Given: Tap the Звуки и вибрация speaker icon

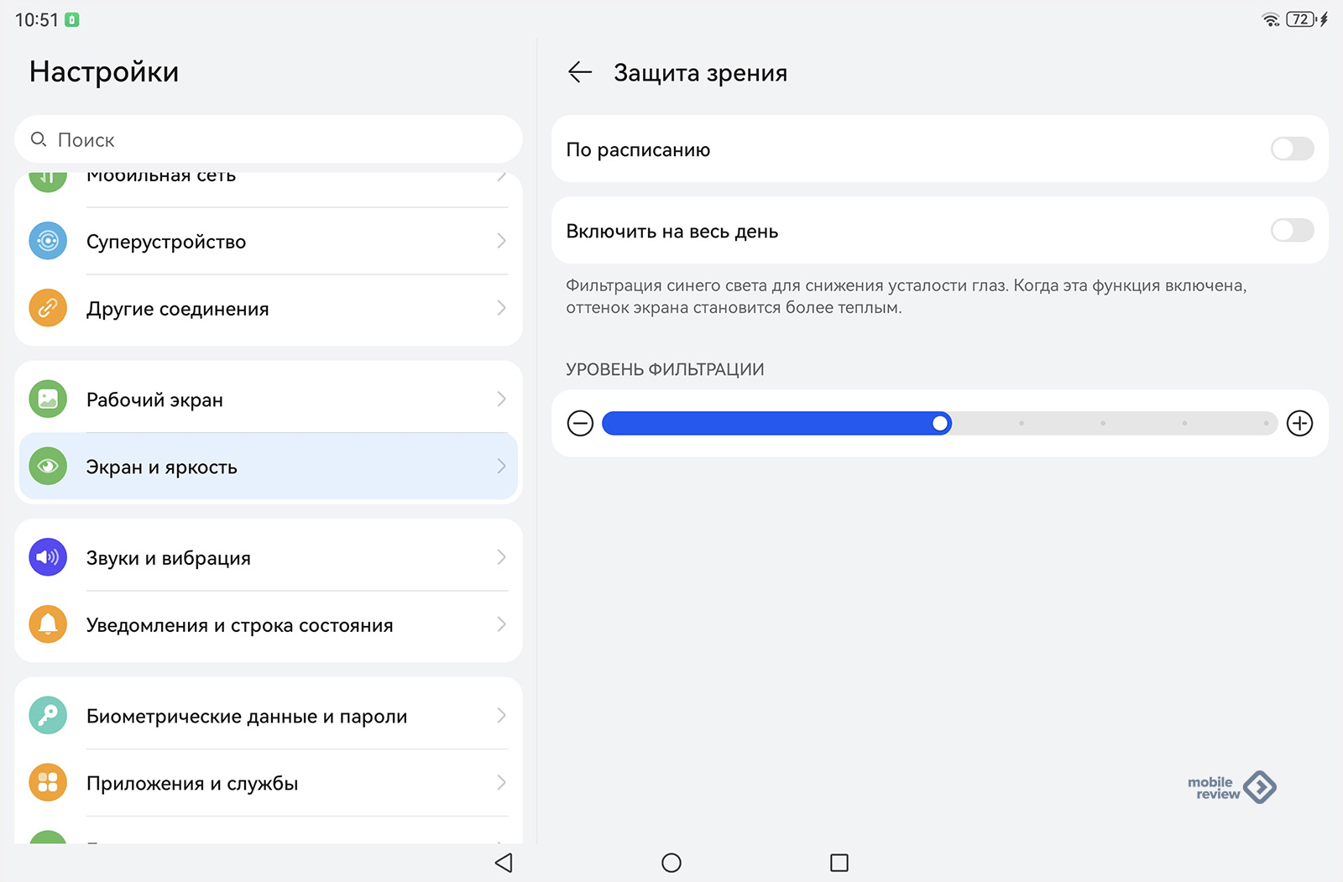Looking at the screenshot, I should (48, 557).
